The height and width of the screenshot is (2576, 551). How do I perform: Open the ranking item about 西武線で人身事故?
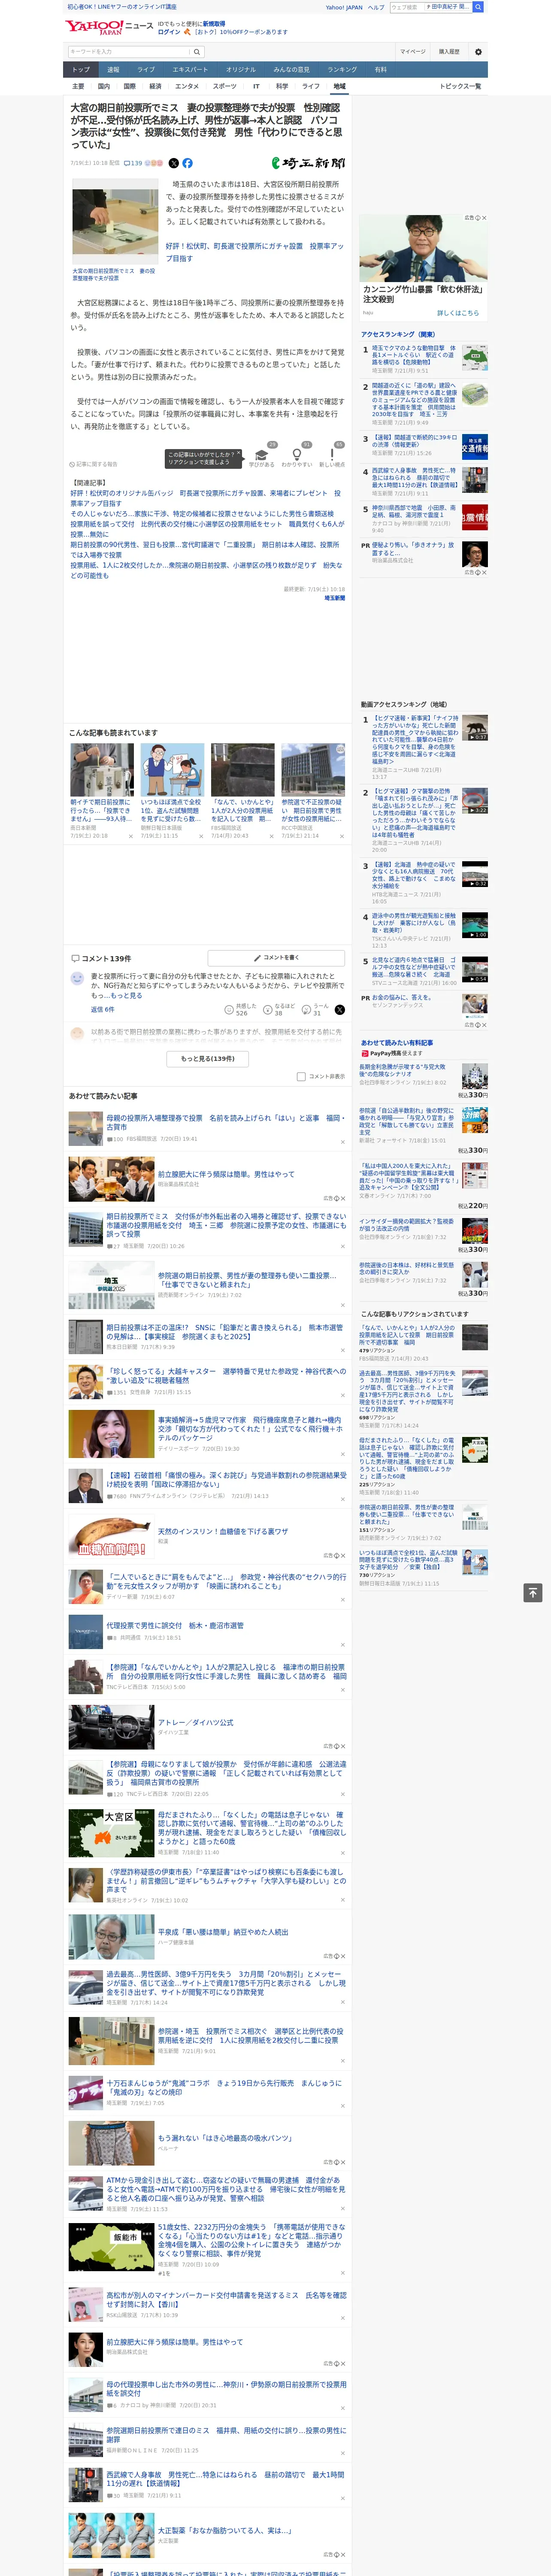point(414,478)
